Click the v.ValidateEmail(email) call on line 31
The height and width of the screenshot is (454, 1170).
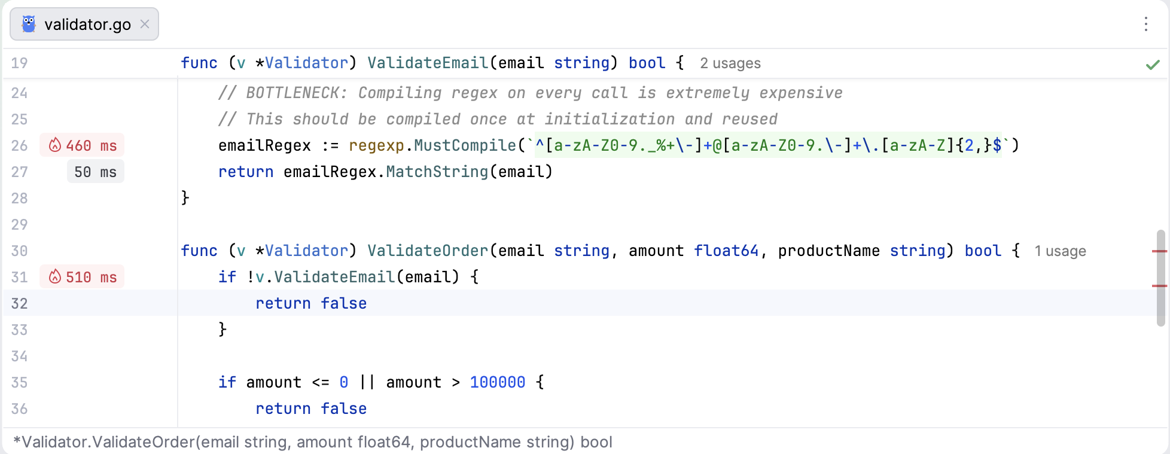click(358, 277)
